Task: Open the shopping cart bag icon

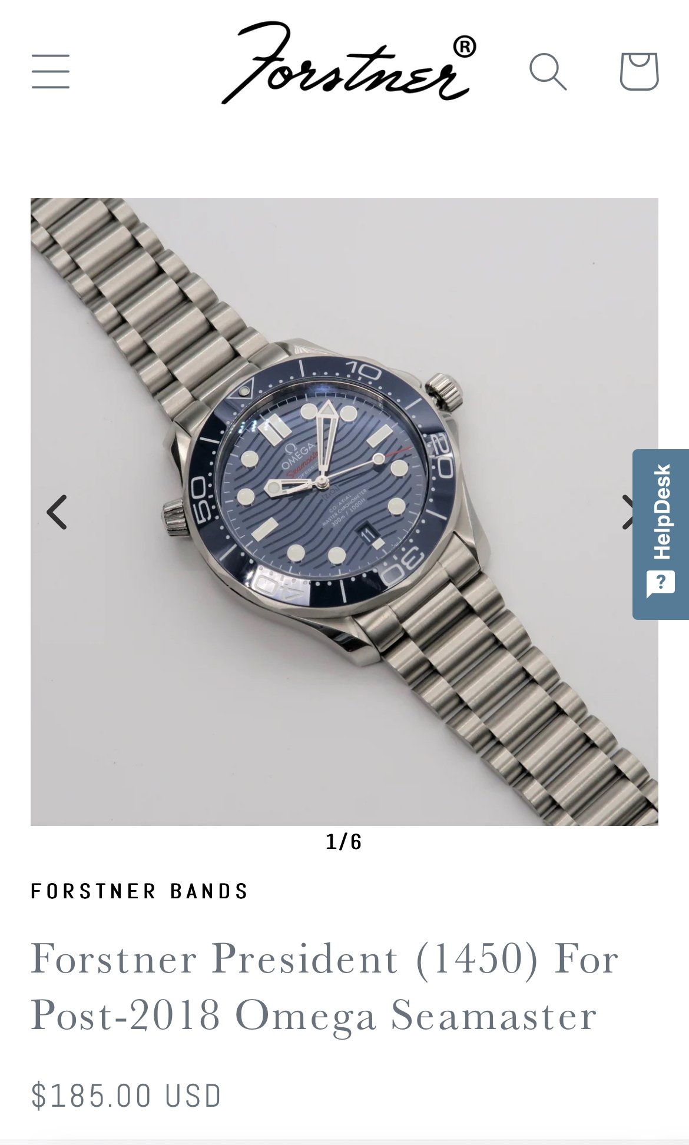Action: tap(639, 71)
